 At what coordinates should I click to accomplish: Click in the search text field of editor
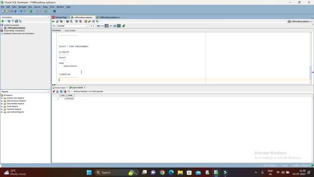coord(71,26)
